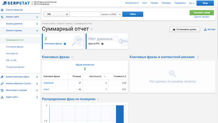Viewport: 218px width, 123px height.
Task: Open Примеры in the top navigation
Action: pos(166,3)
